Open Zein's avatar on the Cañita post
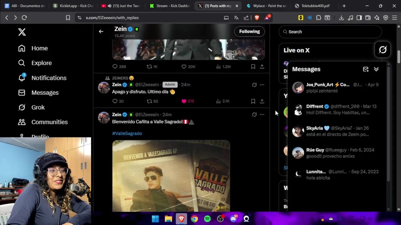 click(104, 118)
